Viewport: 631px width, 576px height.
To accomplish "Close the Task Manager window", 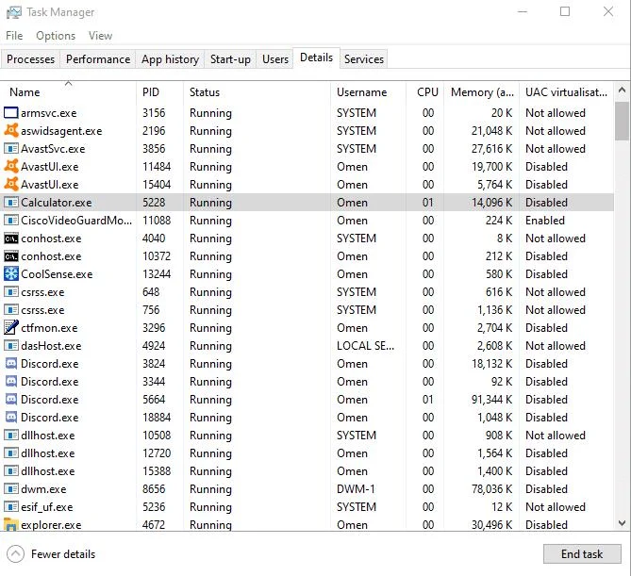I will tap(608, 11).
